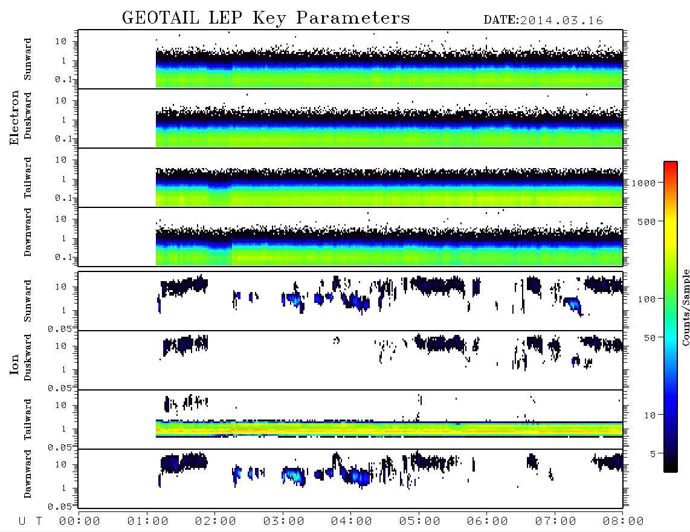
Task: Select the DATE:2014.03.16 label
Action: pos(543,21)
